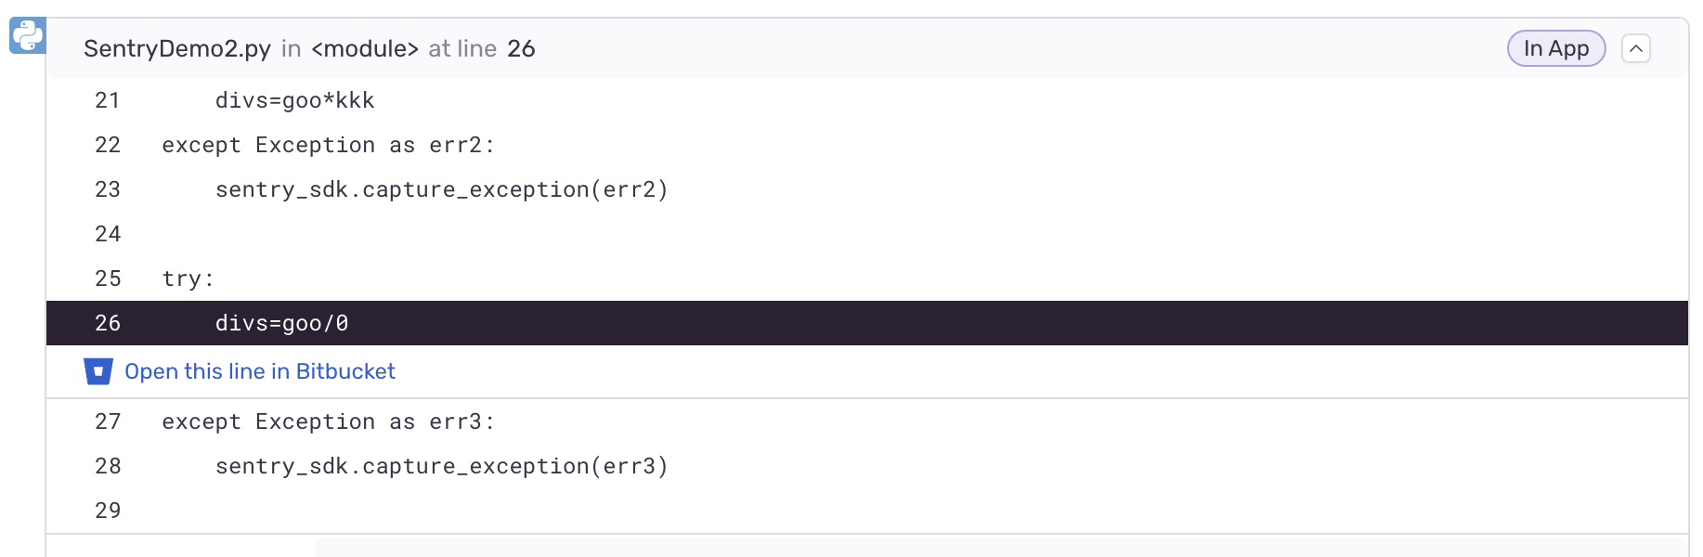
Task: Select the SentryDemo2.py filename in header
Action: pos(177,48)
